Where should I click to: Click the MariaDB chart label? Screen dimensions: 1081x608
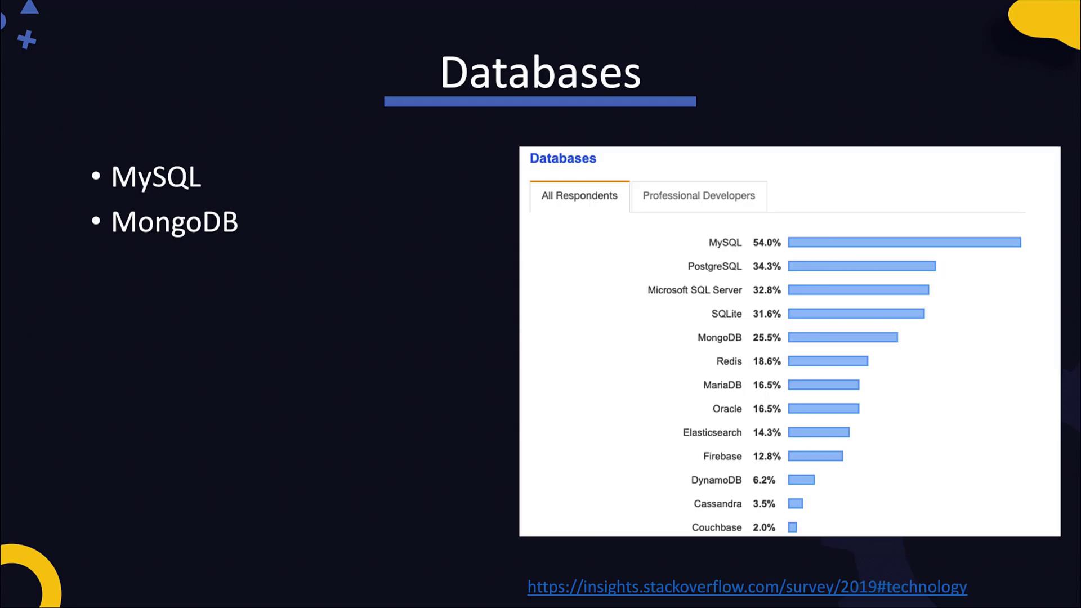click(x=722, y=385)
